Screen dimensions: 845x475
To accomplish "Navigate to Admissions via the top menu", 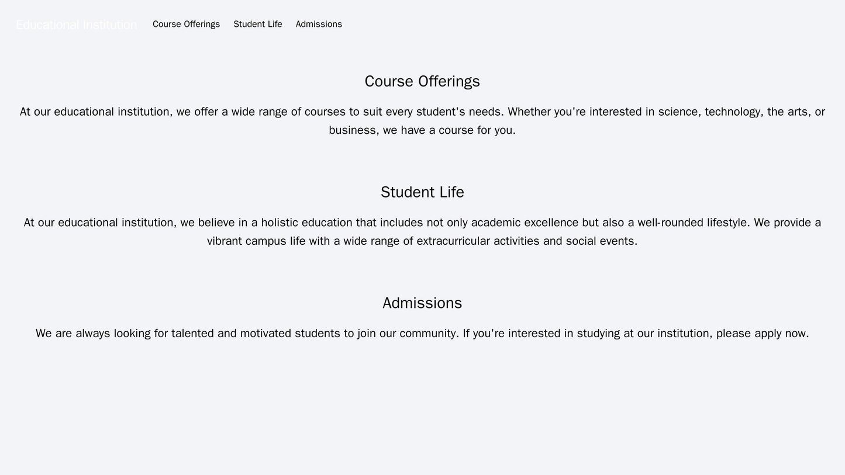I will tap(319, 24).
